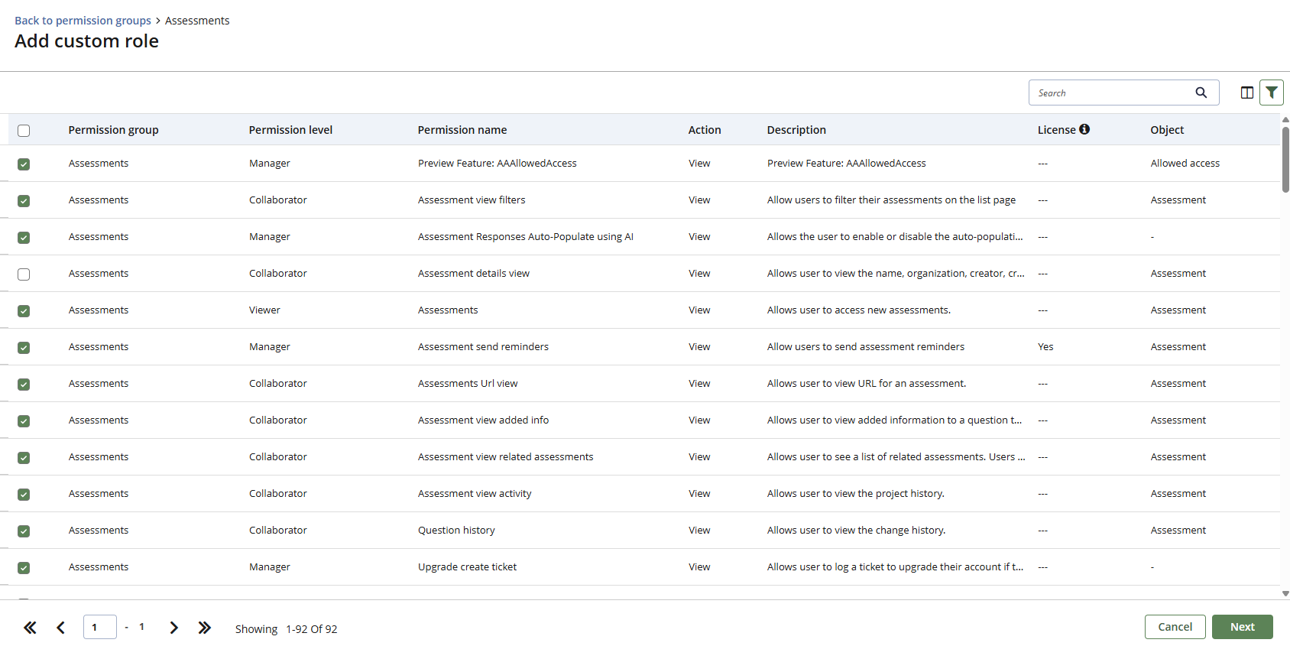This screenshot has width=1290, height=646.
Task: Click the search magnifier icon
Action: pos(1201,93)
